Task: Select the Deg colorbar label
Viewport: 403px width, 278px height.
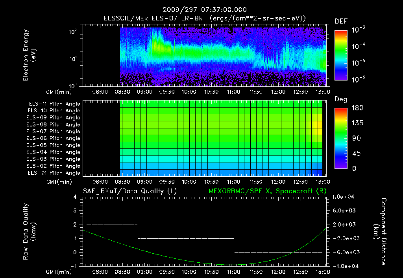Action: click(x=341, y=99)
